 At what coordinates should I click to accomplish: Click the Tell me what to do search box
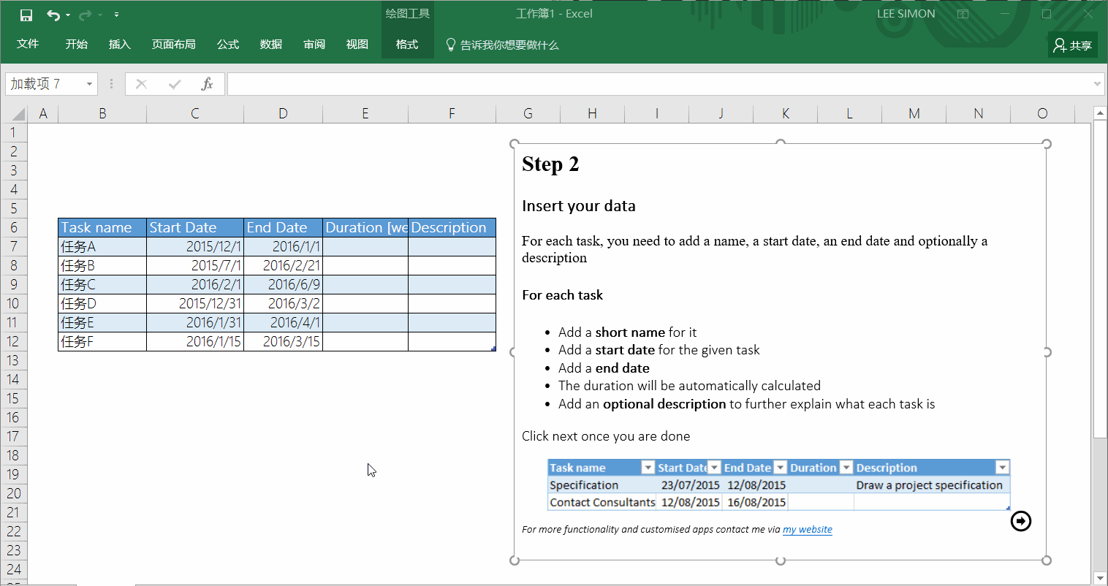502,45
